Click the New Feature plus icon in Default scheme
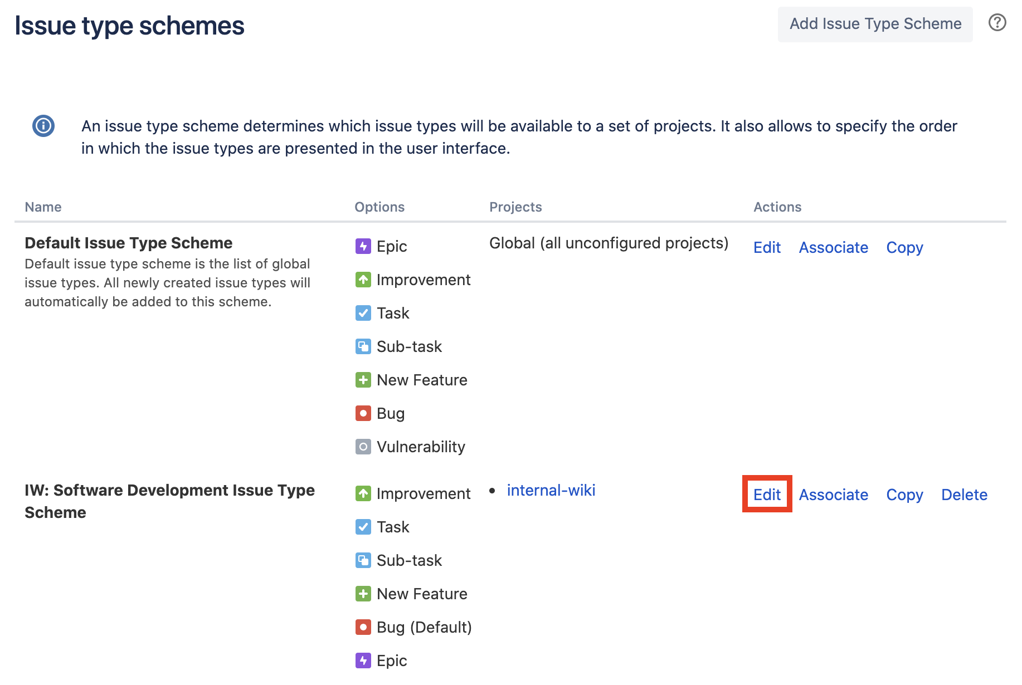Viewport: 1022px width, 685px height. [x=363, y=380]
